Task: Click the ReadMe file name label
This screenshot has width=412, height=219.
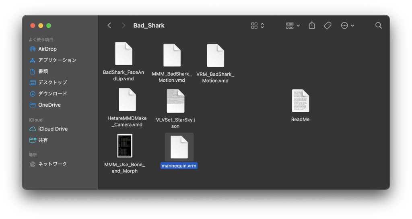Action: pyautogui.click(x=300, y=119)
